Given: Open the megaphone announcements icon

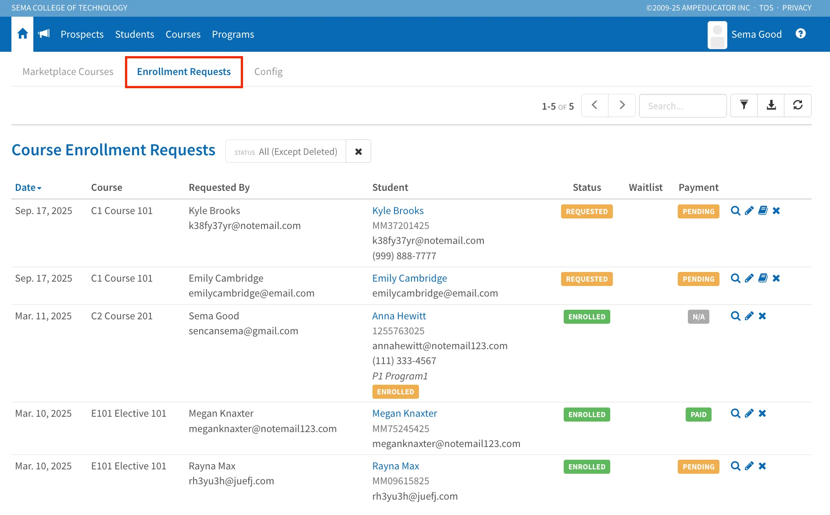Looking at the screenshot, I should [x=44, y=34].
